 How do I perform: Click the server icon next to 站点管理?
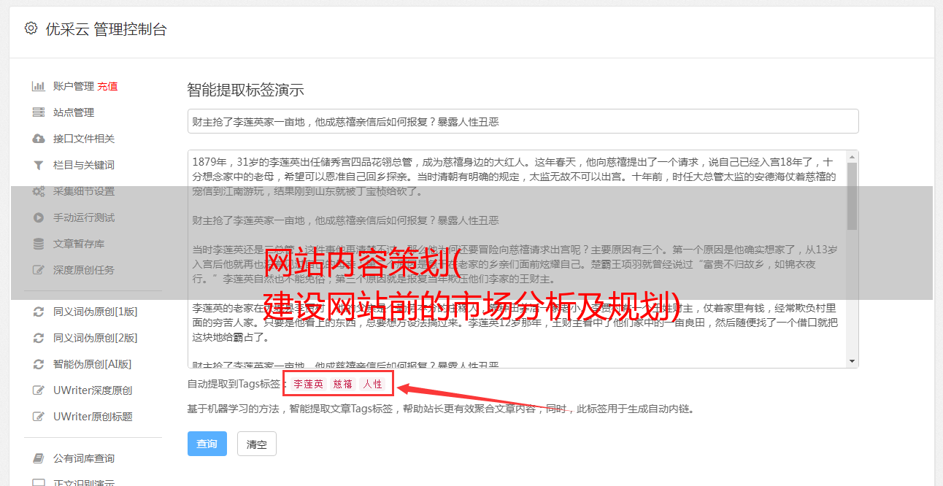pos(39,112)
